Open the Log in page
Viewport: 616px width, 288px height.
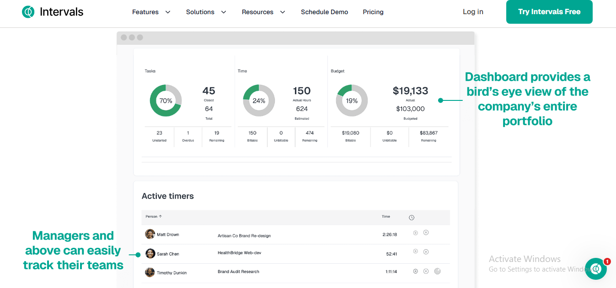(x=472, y=12)
